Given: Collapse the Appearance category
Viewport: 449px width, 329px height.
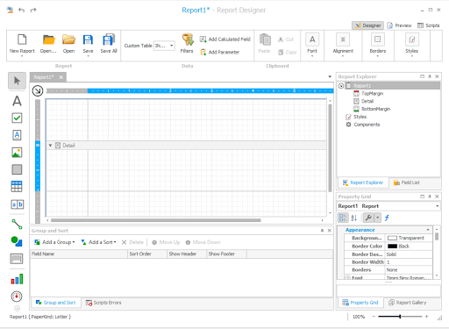Looking at the screenshot, I should coord(428,230).
